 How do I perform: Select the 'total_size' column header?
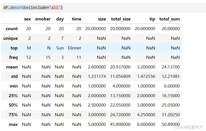click(121, 19)
